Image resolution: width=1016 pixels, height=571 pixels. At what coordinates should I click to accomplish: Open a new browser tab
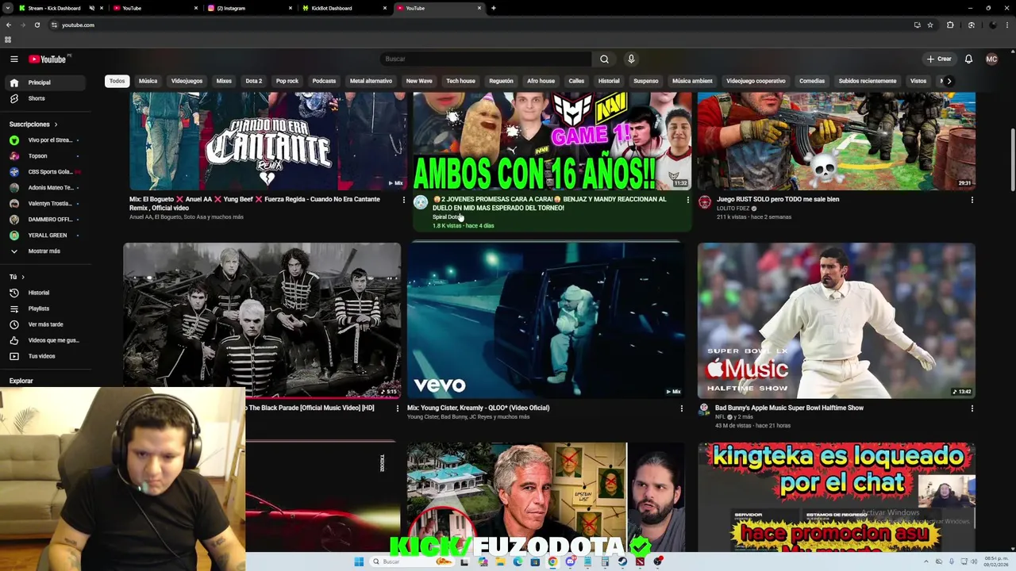(494, 8)
